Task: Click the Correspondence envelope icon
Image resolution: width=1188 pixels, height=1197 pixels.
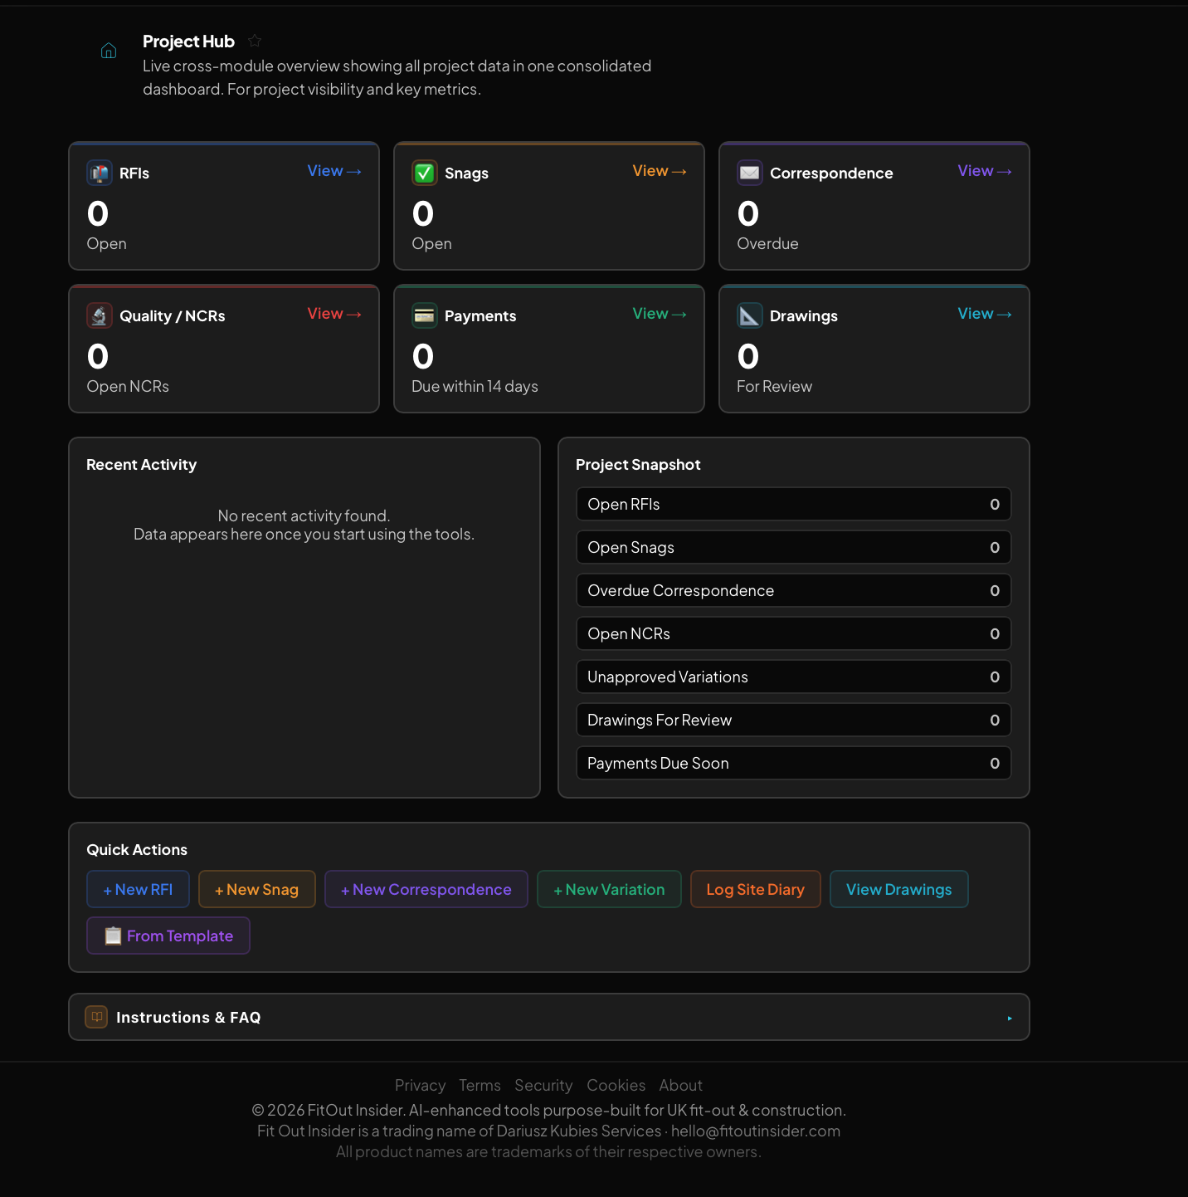Action: tap(750, 173)
